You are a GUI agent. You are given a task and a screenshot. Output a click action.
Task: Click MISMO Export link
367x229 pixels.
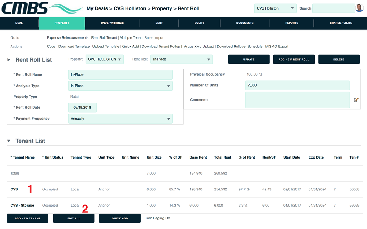tap(277, 46)
